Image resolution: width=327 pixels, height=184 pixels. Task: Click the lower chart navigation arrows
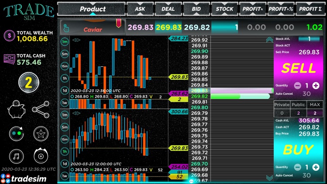(76, 113)
